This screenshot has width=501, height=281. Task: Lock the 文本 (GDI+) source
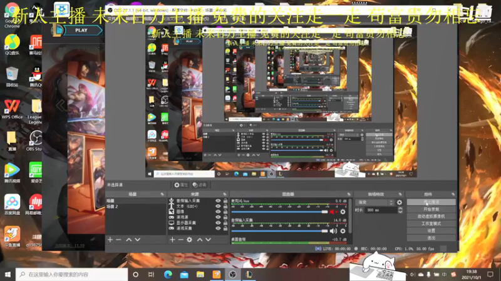(225, 206)
